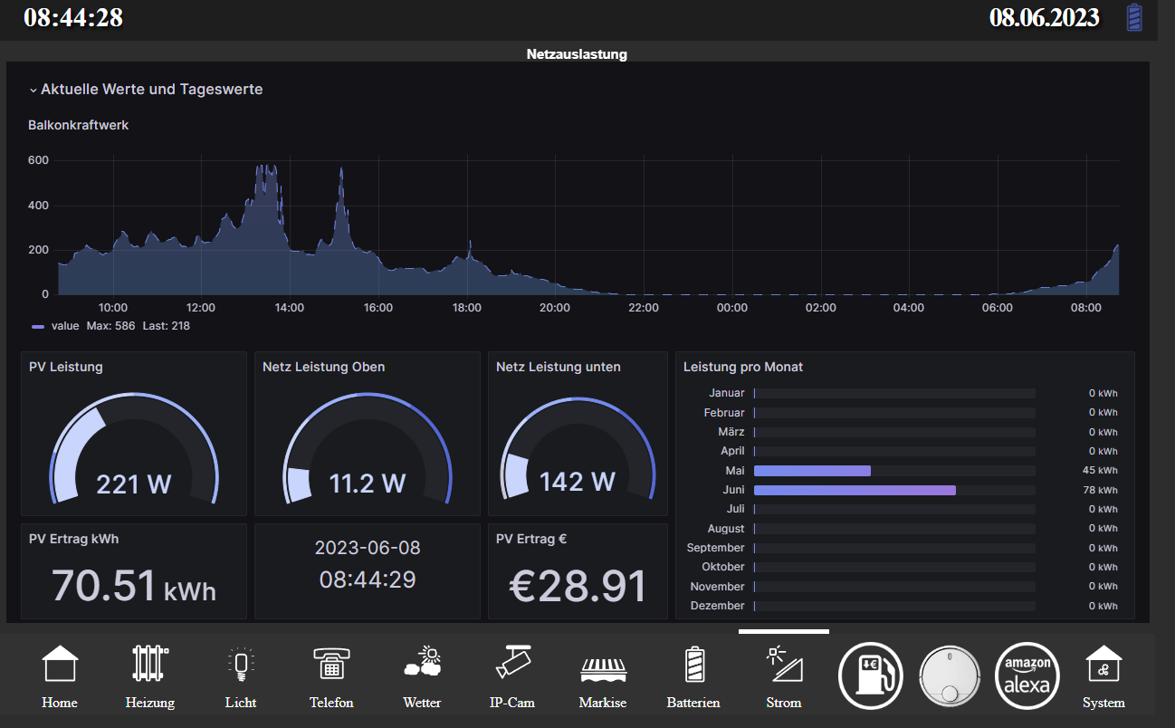Click the PV Ertrag kWh panel title

[x=74, y=539]
